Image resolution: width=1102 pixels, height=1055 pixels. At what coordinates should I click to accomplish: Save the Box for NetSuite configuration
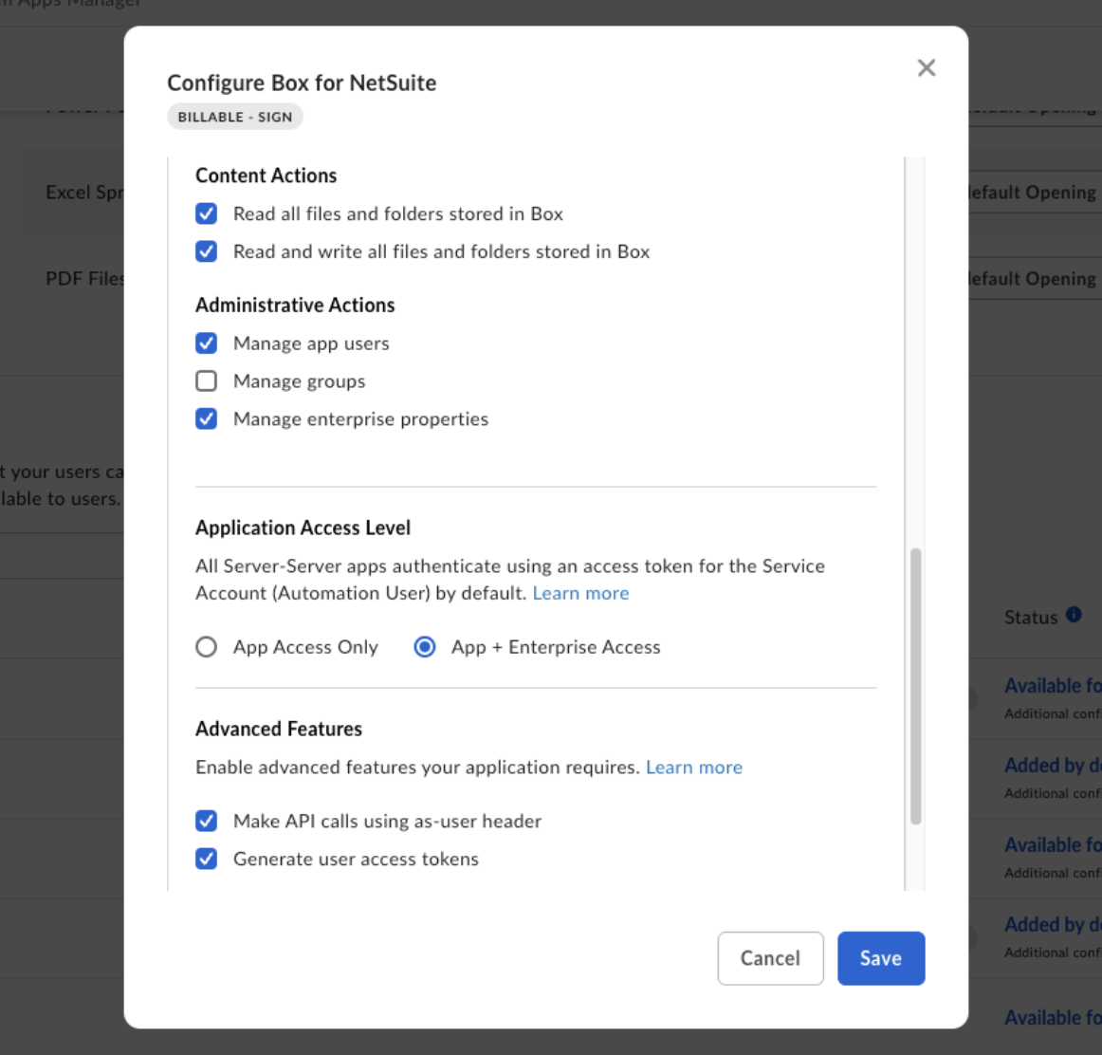point(881,958)
